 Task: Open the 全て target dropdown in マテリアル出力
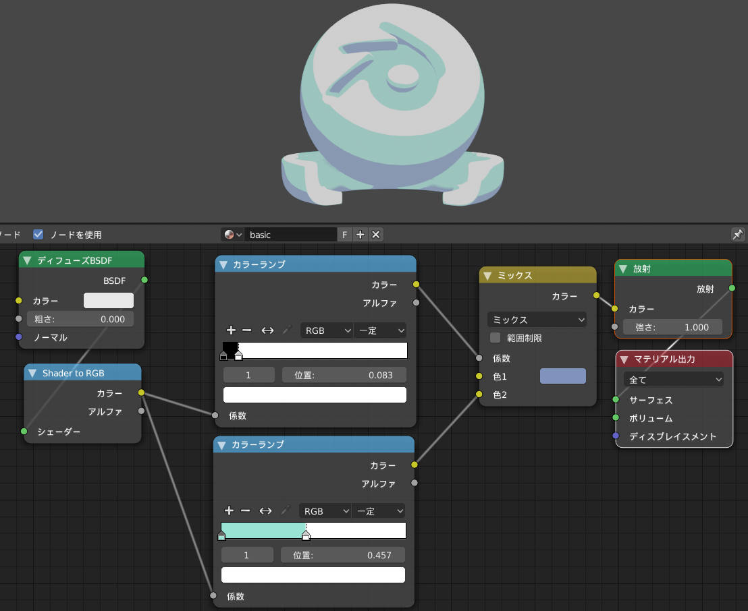[674, 380]
